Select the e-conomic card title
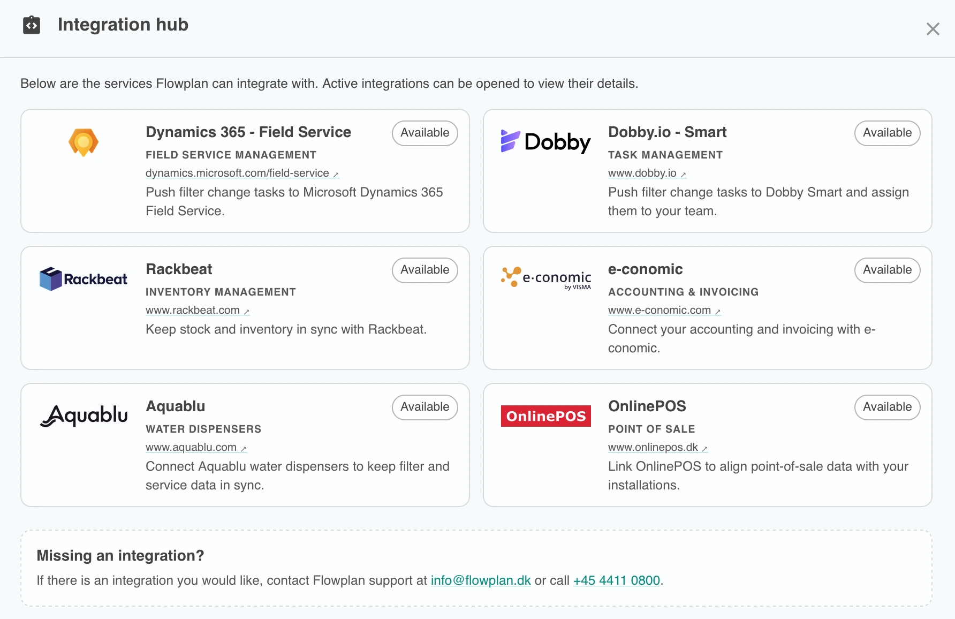 645,269
